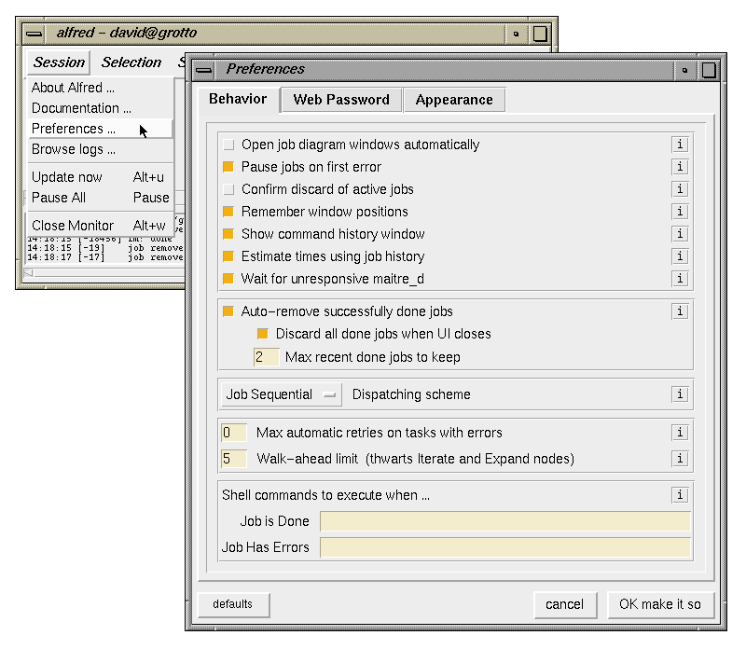Show info for Confirm discard of active jobs

(680, 189)
